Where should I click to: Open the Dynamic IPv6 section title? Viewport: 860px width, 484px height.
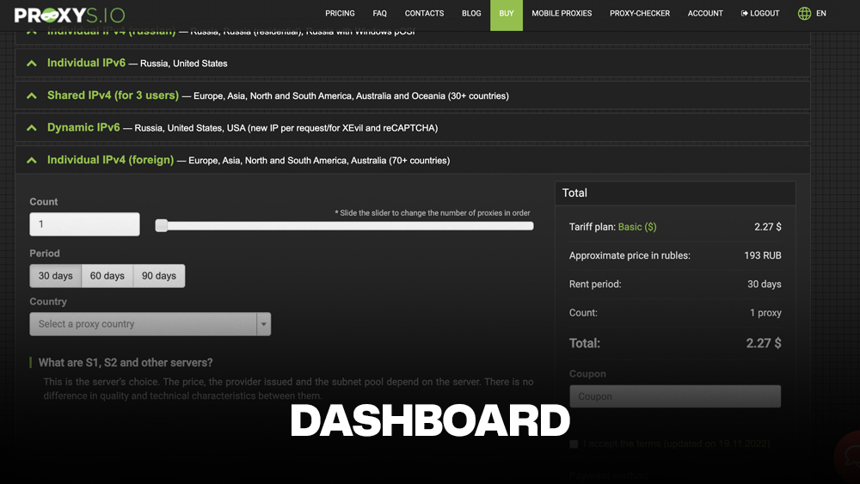[83, 127]
